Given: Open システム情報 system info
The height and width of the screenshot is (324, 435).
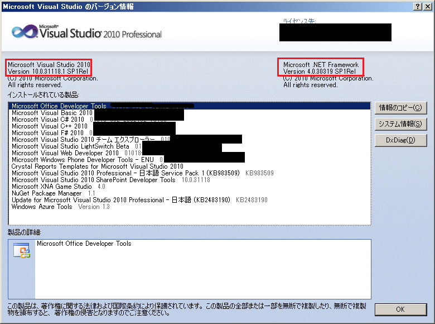Looking at the screenshot, I should tap(399, 123).
